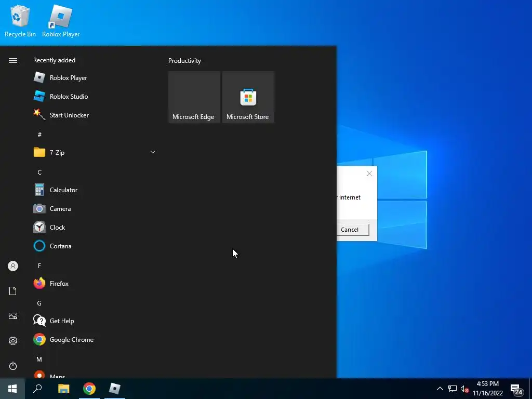Launch Google Chrome from the app list
Viewport: 532px width, 399px height.
pyautogui.click(x=95, y=340)
